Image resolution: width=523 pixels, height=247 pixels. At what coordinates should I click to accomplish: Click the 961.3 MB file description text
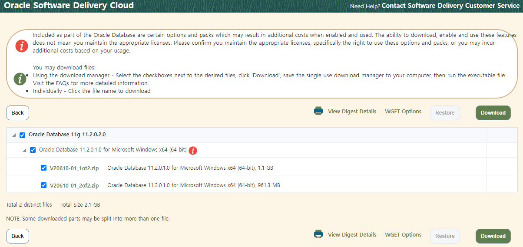[x=194, y=185]
